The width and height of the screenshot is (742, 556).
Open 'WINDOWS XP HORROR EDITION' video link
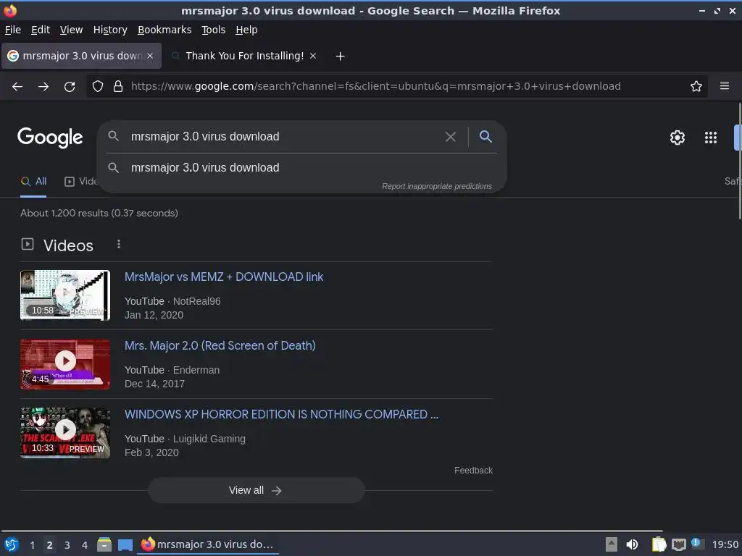(282, 415)
